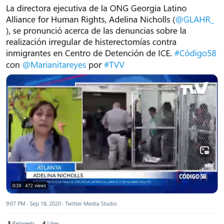Visit the @Marianitareyes profile mention
Screen dimensions: 224x224
click(x=54, y=65)
